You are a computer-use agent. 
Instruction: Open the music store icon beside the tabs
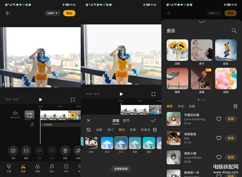(235, 106)
